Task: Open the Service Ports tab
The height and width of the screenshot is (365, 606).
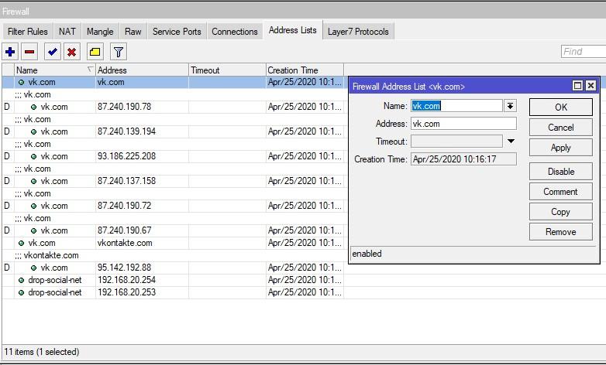Action: [177, 32]
